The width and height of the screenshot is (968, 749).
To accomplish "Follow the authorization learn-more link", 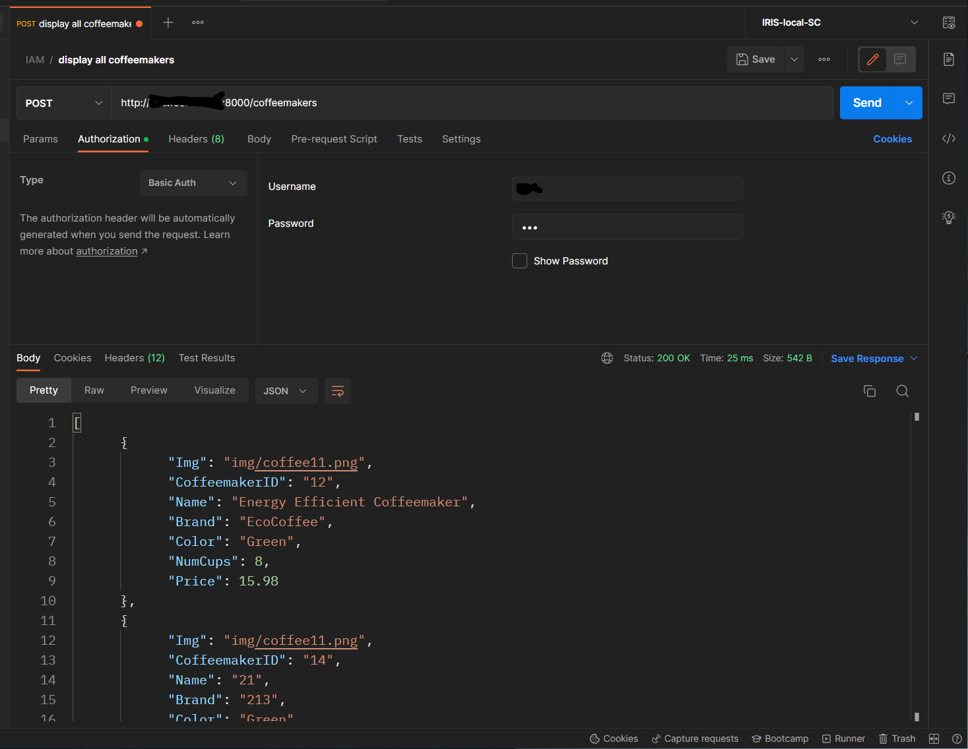I will click(x=107, y=251).
